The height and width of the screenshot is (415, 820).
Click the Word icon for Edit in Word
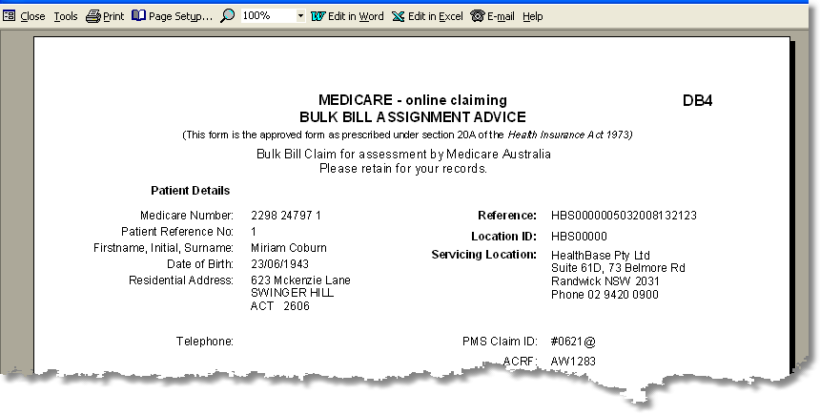[318, 16]
